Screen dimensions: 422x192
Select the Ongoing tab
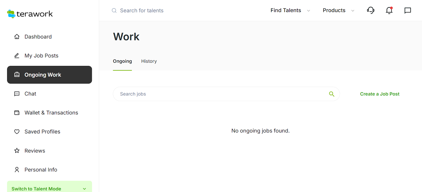click(x=122, y=61)
